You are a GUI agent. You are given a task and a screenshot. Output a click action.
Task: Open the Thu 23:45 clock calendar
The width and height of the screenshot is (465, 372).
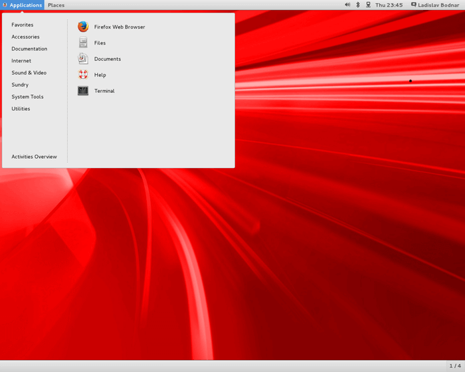[389, 5]
